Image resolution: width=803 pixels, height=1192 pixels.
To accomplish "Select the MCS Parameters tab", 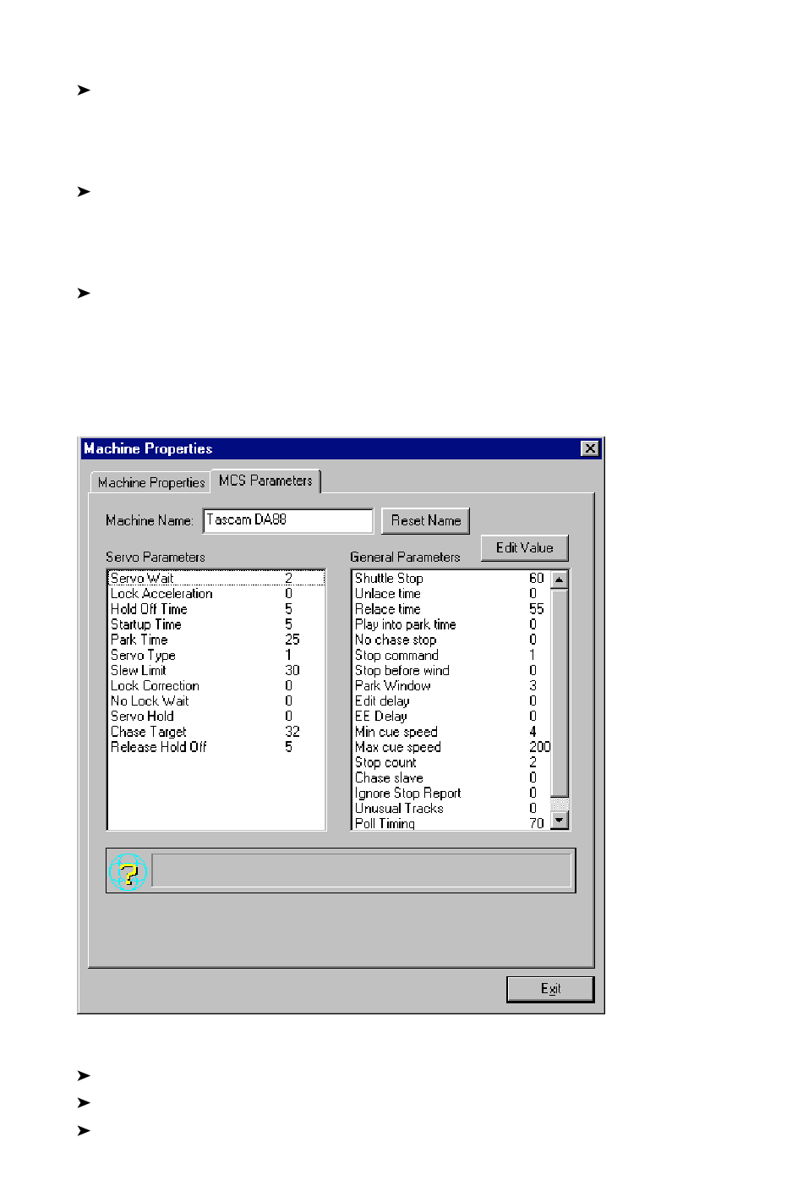I will click(x=265, y=481).
